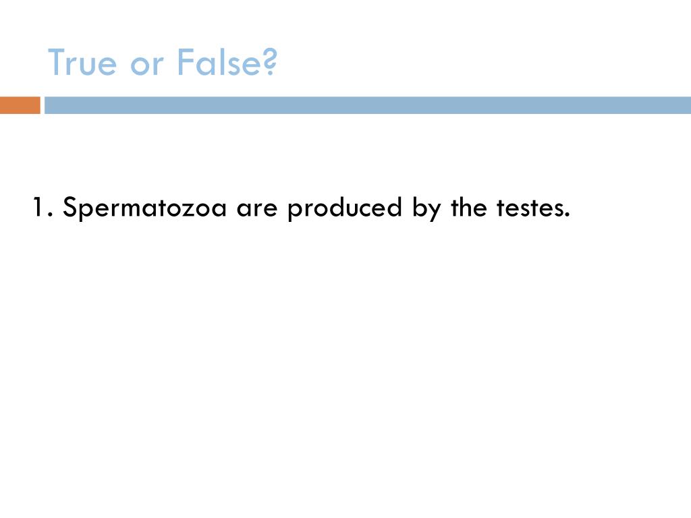Click the word 'by' in the statement
The image size is (691, 518).
coord(426,208)
